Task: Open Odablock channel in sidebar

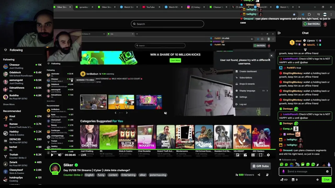Action: point(22,74)
